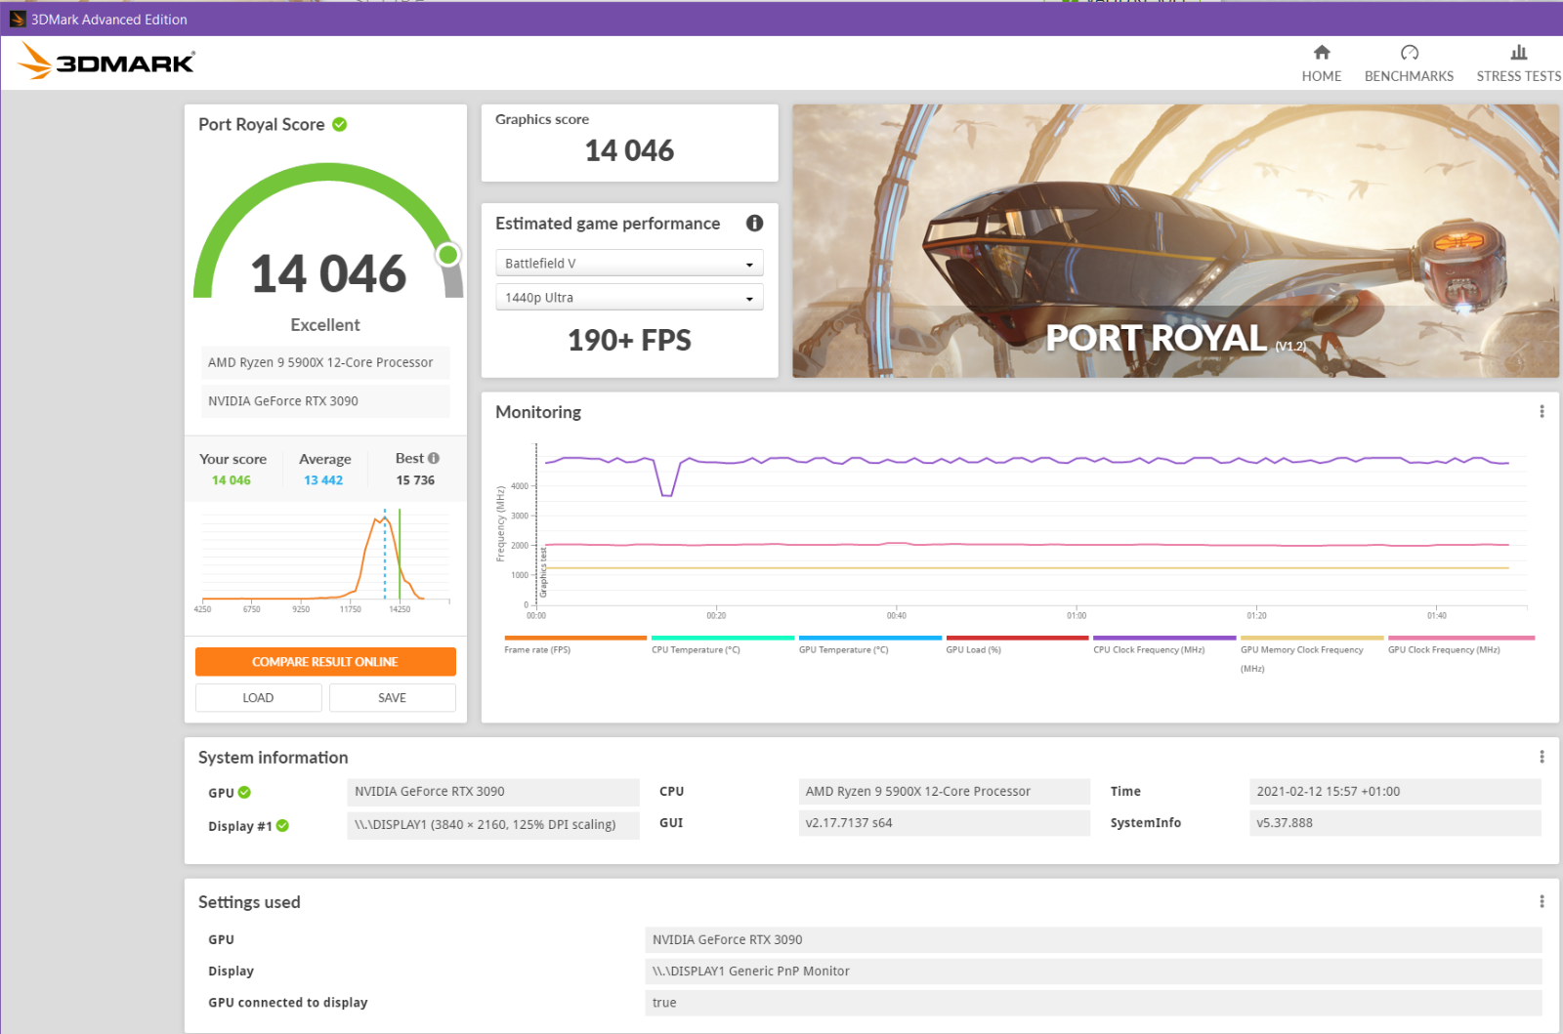Open the 1440p Ultra resolution dropdown
This screenshot has width=1563, height=1034.
point(629,298)
